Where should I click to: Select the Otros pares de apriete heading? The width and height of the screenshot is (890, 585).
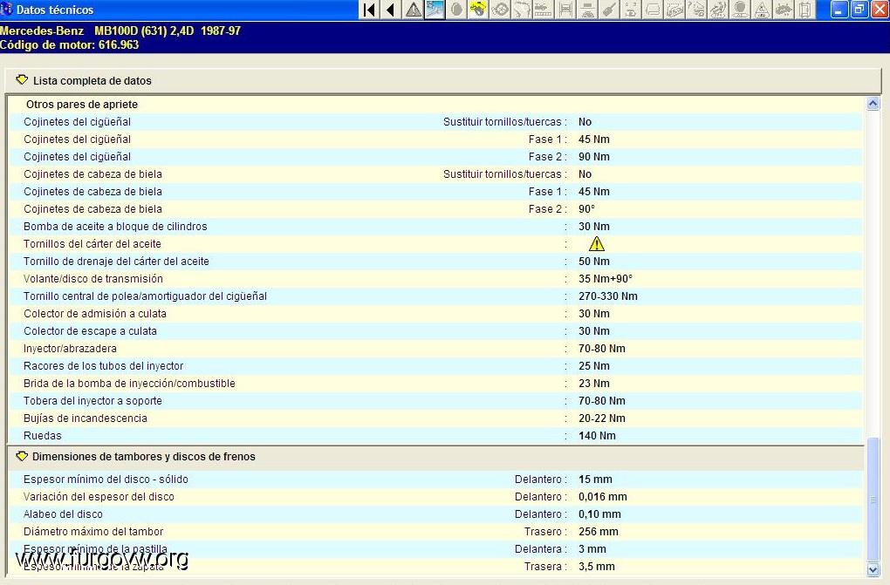click(x=82, y=105)
